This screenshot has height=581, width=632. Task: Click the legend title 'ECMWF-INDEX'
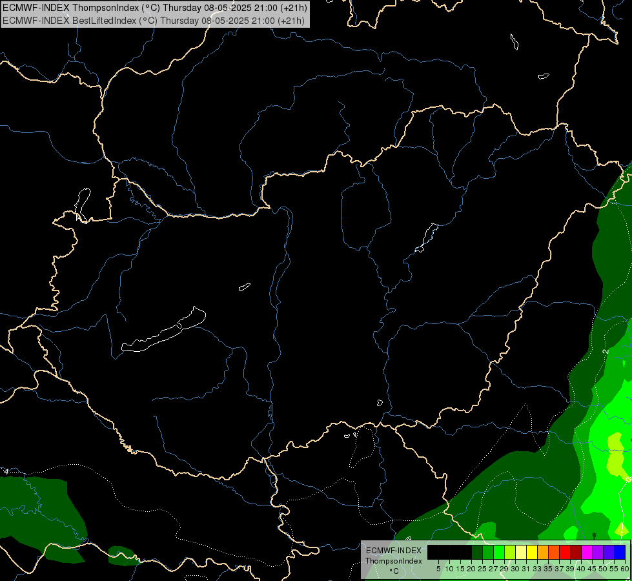(393, 551)
